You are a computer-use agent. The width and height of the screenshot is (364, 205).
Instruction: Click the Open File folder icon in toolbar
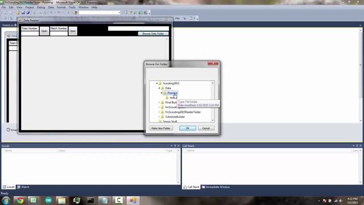point(18,13)
